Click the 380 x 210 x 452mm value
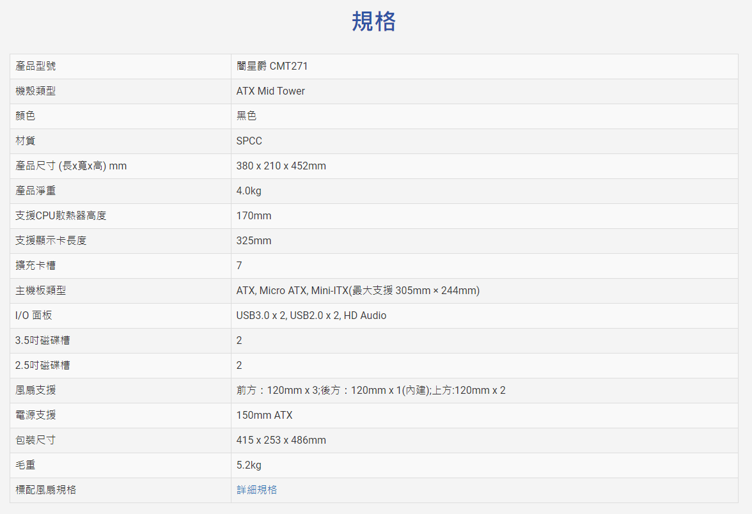Viewport: 752px width, 514px height. pyautogui.click(x=281, y=166)
